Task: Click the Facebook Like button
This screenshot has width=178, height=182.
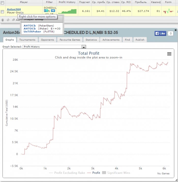Action: tap(160, 33)
